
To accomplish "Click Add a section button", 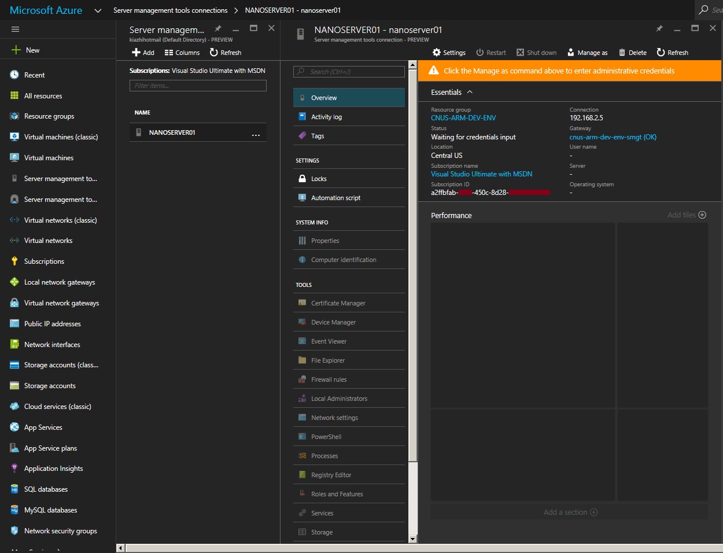I will coord(570,513).
